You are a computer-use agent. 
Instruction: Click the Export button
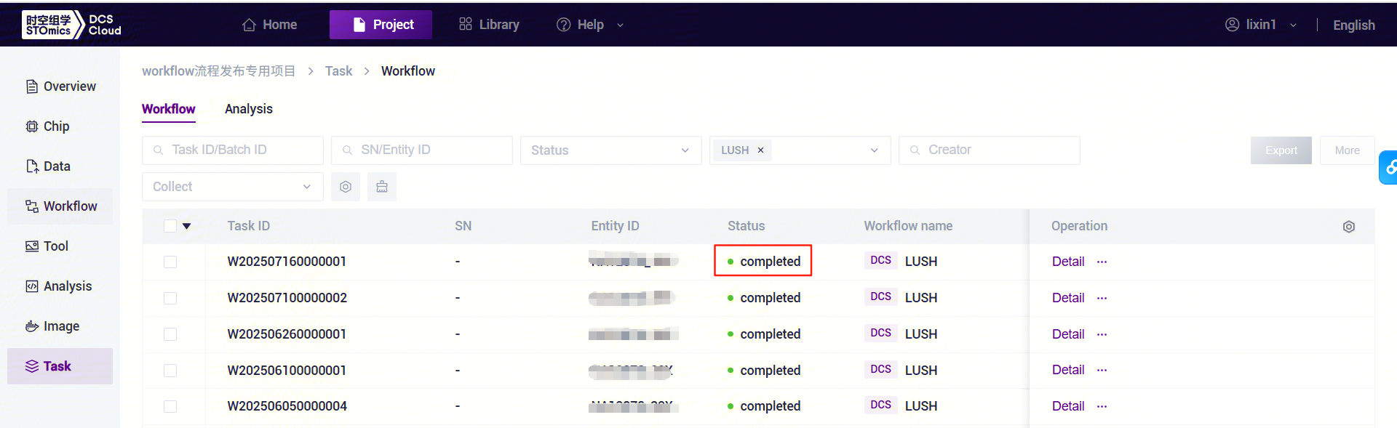tap(1281, 150)
